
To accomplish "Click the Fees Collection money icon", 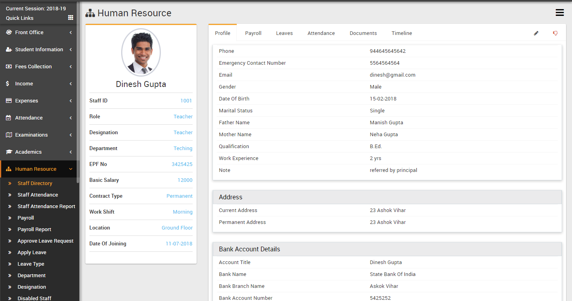I will pyautogui.click(x=9, y=67).
